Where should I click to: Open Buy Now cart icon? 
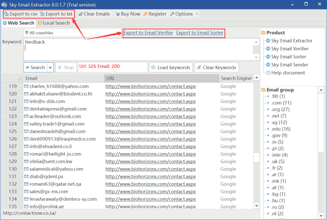(118, 14)
